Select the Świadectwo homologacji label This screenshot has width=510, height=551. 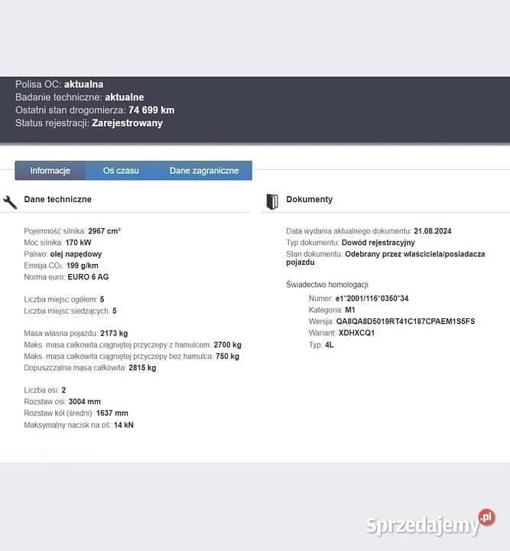pyautogui.click(x=327, y=285)
